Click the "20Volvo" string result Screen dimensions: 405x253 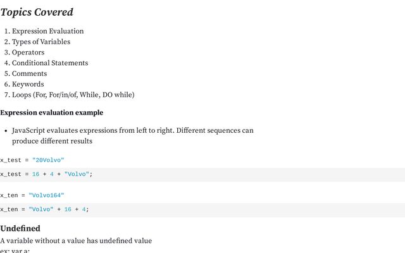coord(48,160)
